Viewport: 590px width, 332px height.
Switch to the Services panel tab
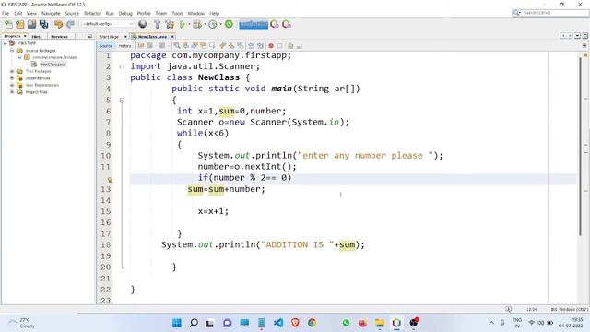click(59, 37)
